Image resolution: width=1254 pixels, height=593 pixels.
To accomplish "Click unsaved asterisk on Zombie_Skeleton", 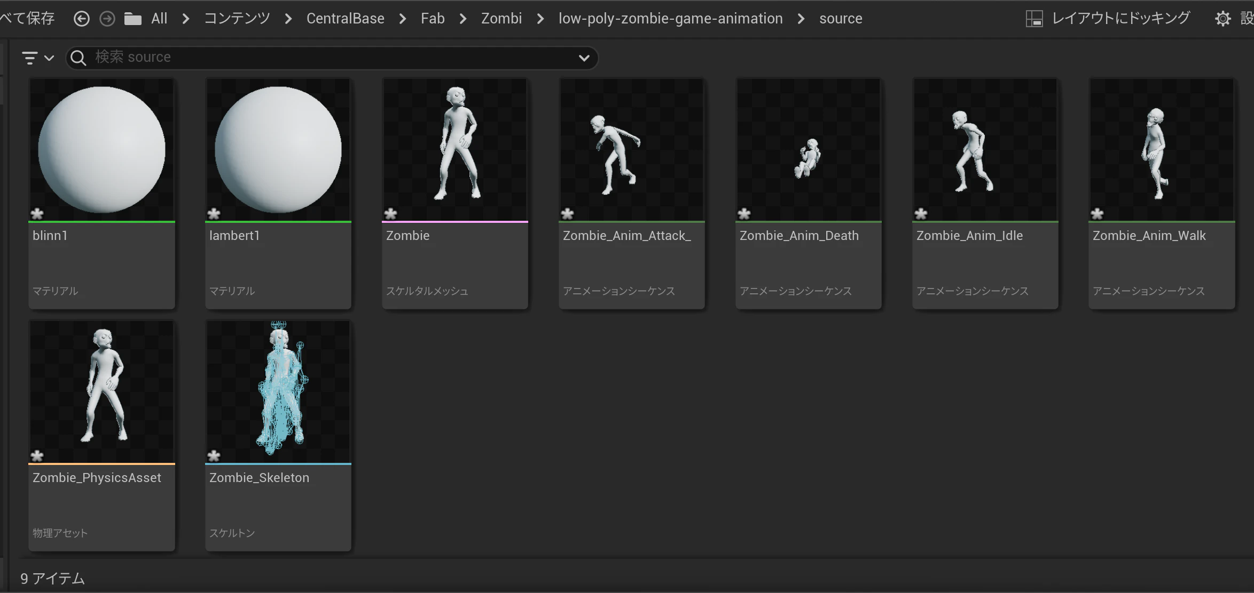I will (214, 456).
